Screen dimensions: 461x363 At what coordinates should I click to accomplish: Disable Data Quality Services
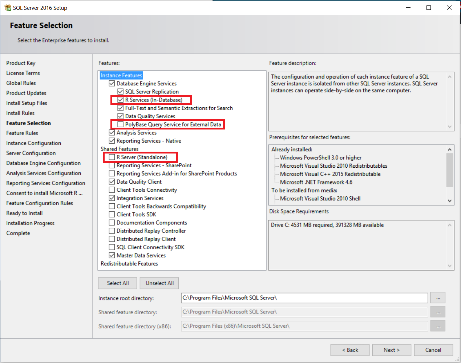tap(120, 116)
